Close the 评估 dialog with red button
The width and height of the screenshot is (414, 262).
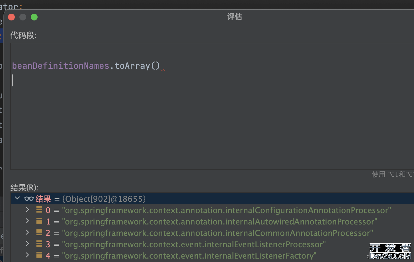point(11,17)
